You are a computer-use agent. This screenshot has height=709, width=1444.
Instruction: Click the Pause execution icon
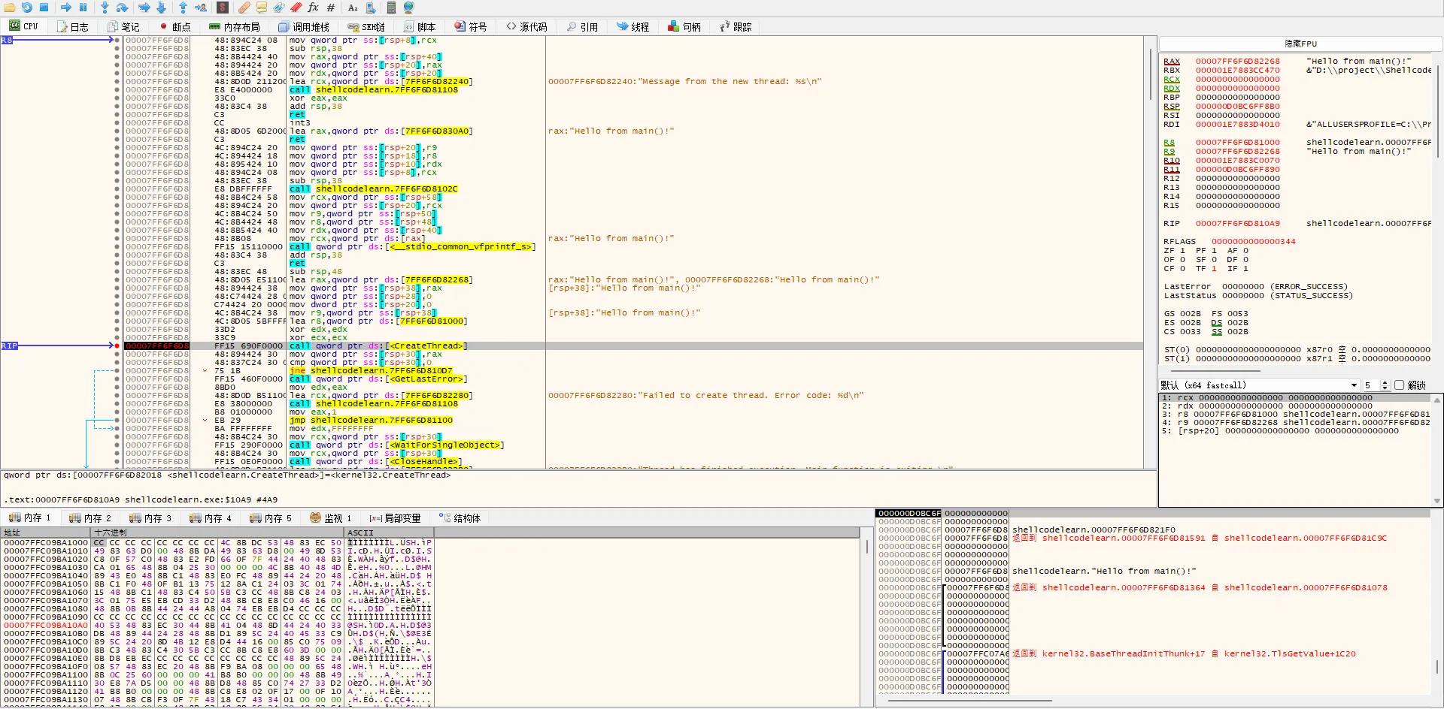(x=83, y=8)
